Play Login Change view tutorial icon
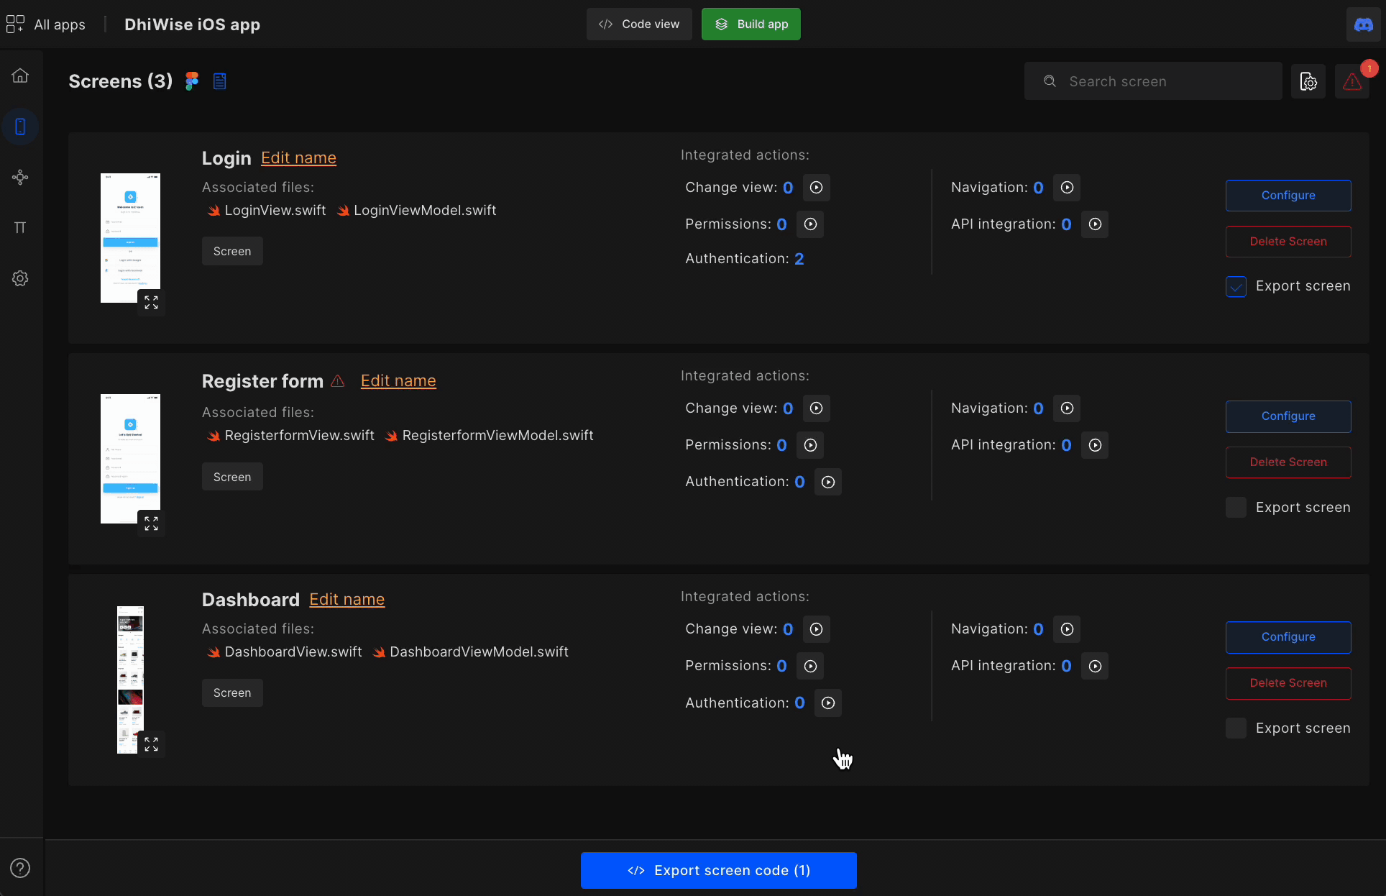The height and width of the screenshot is (896, 1386). [x=816, y=188]
